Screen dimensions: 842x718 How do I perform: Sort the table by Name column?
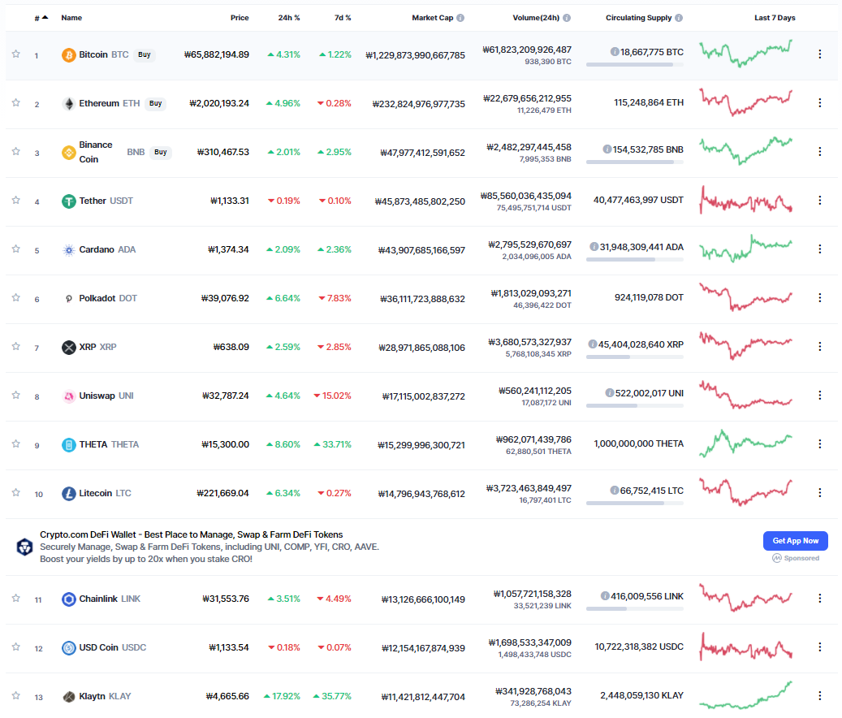coord(71,18)
